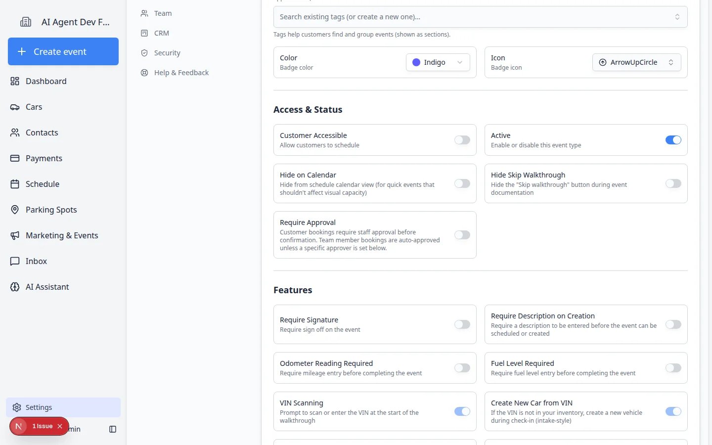
Task: Click the Contacts people icon
Action: 15,133
